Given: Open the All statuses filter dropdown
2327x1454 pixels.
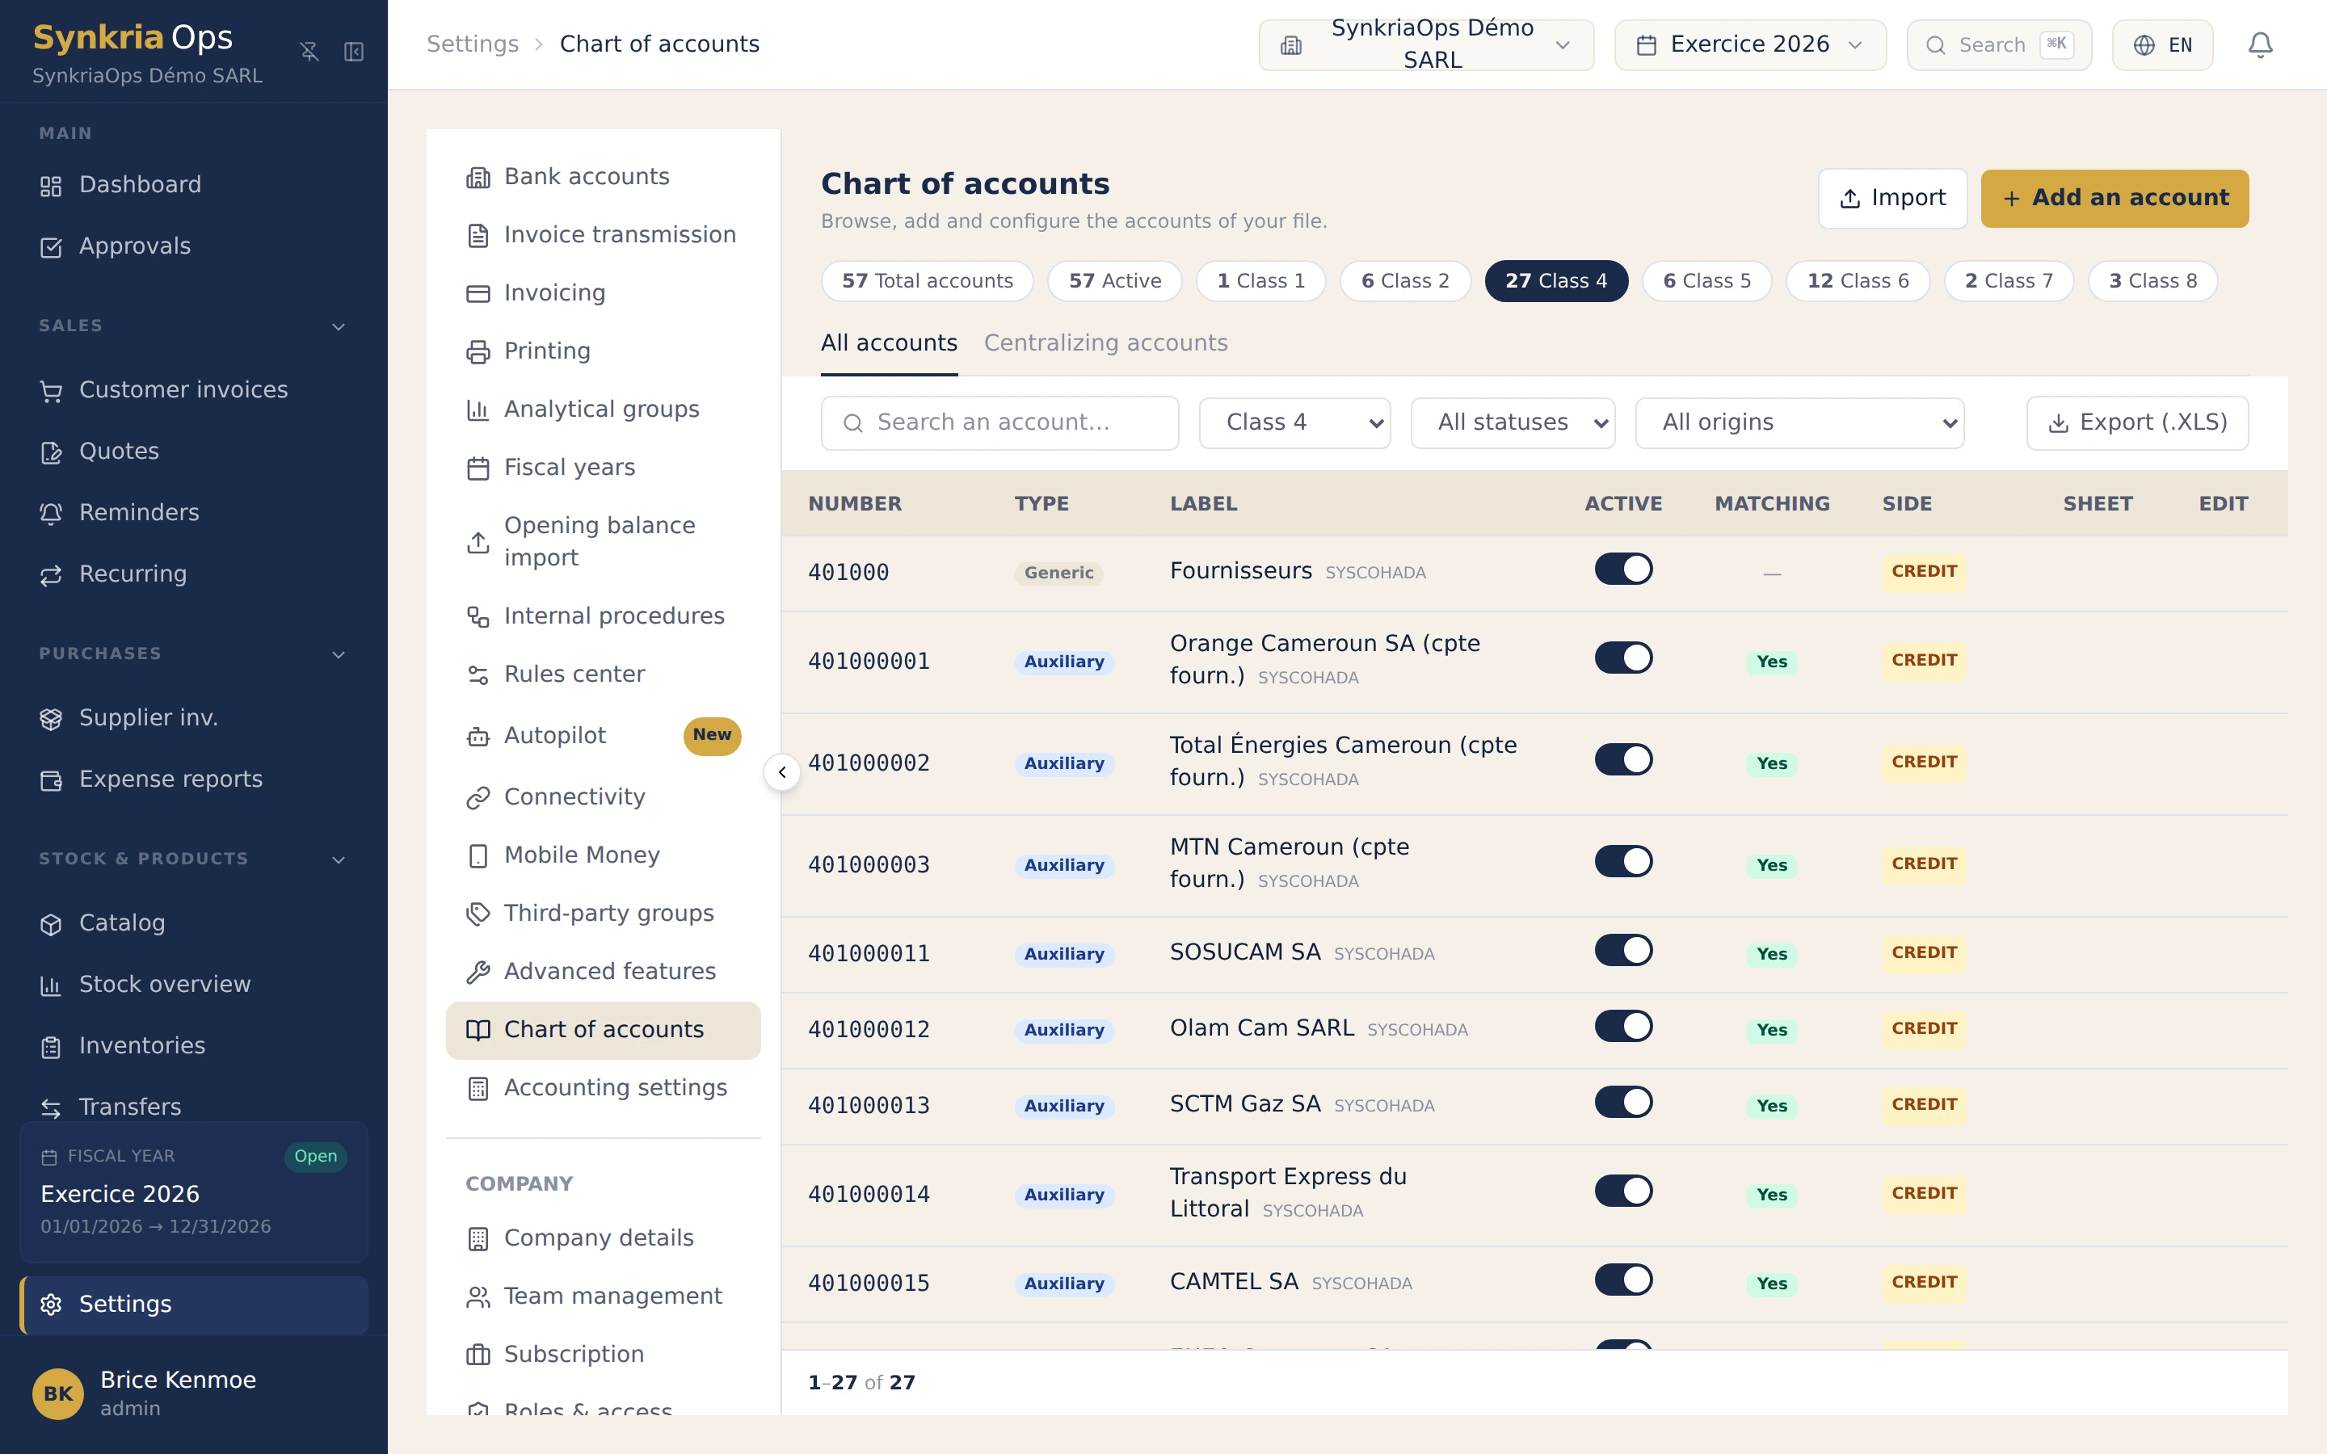Looking at the screenshot, I should 1513,423.
